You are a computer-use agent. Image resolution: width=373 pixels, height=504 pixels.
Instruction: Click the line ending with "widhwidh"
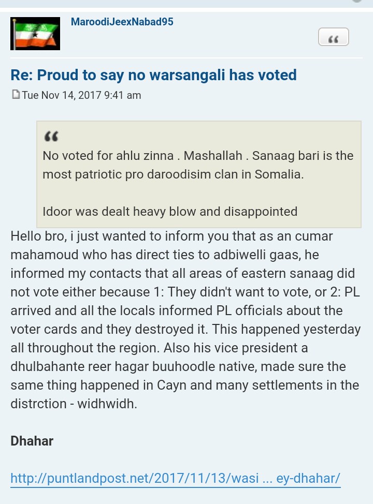click(74, 404)
